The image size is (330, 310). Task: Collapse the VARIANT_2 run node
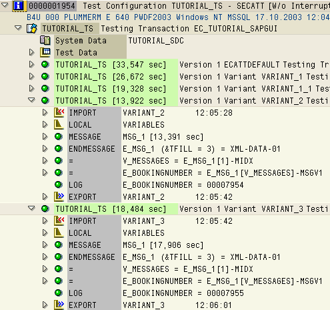click(31, 100)
